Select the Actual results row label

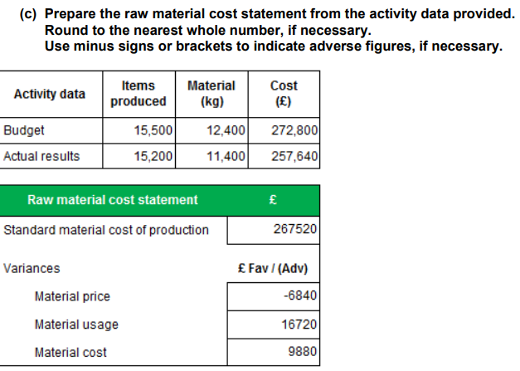(41, 156)
